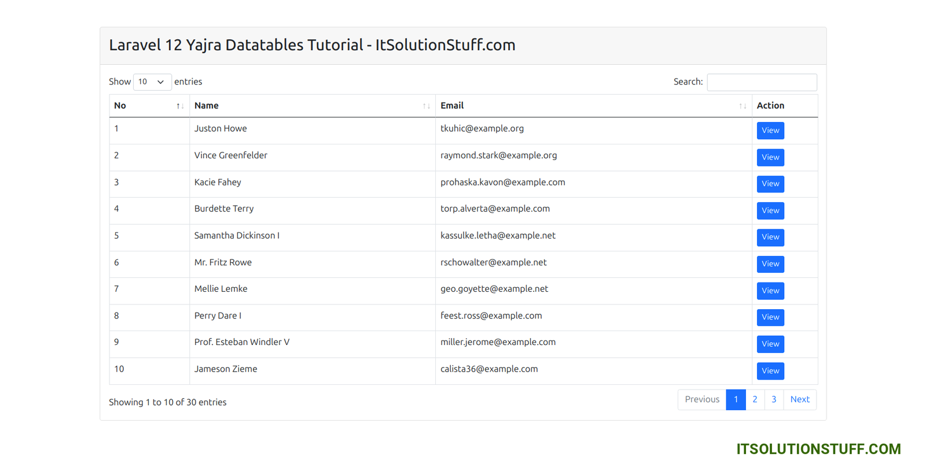Viewport: 926px width, 464px height.
Task: View Samantha Dickinson I's record
Action: click(770, 237)
